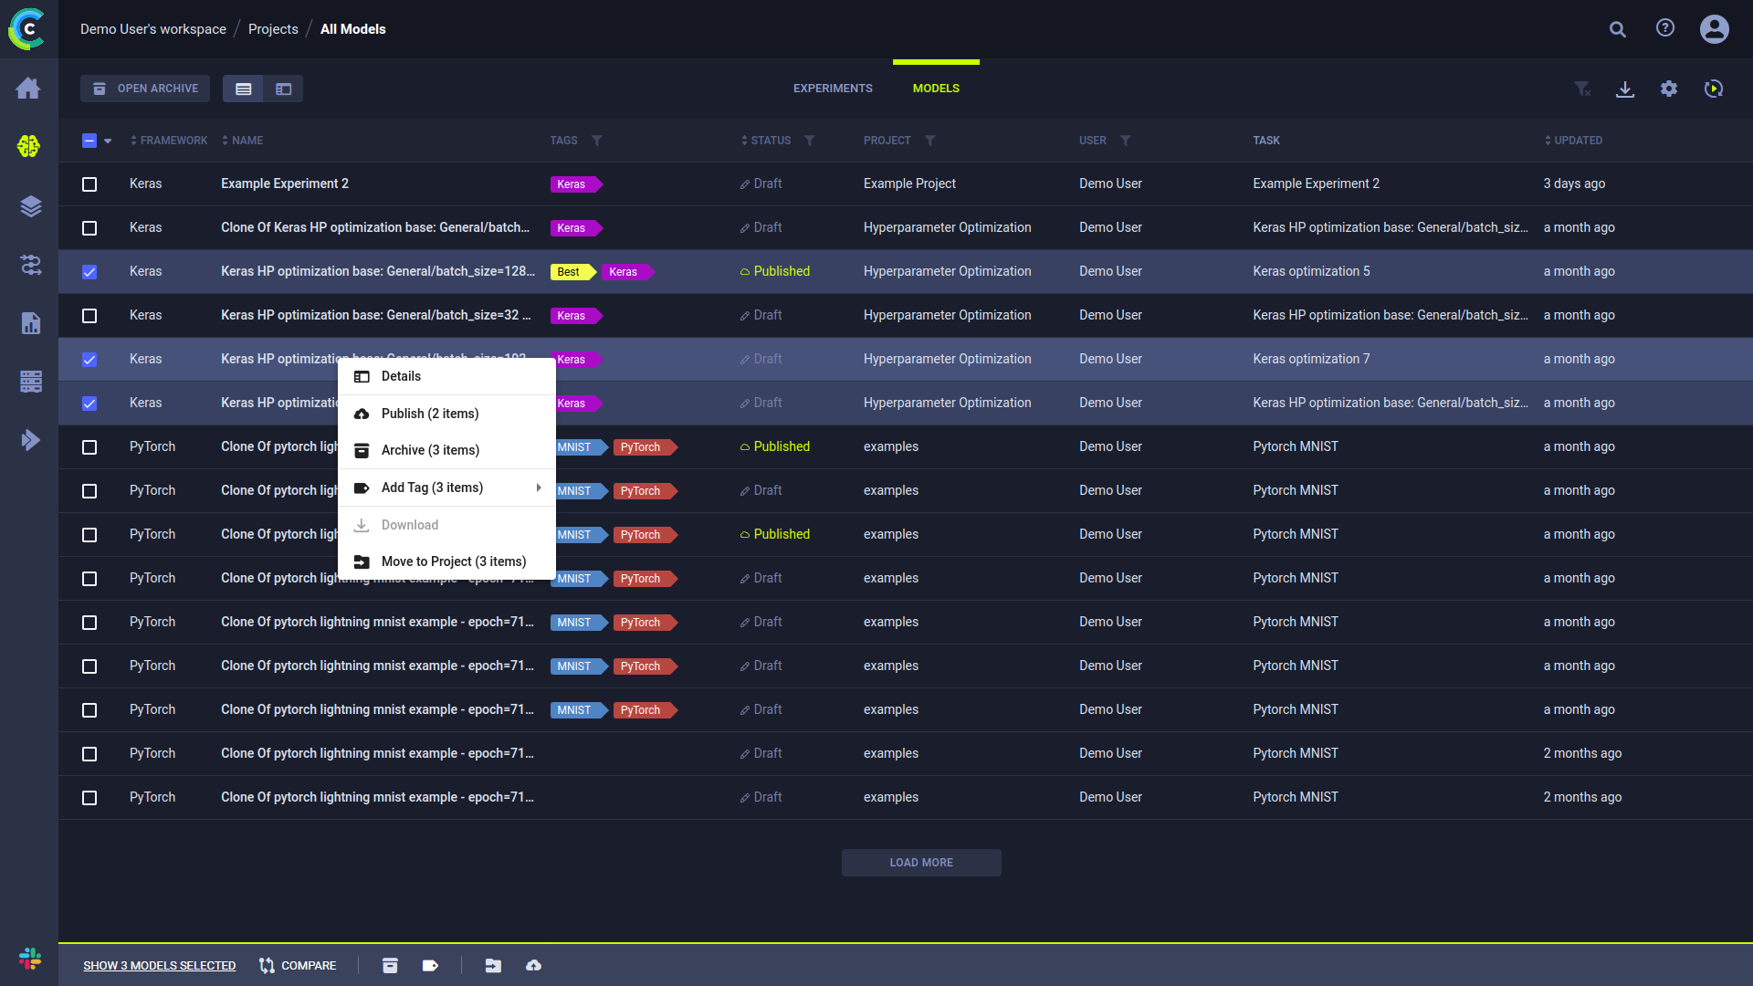
Task: Click the download table icon
Action: click(x=1625, y=89)
